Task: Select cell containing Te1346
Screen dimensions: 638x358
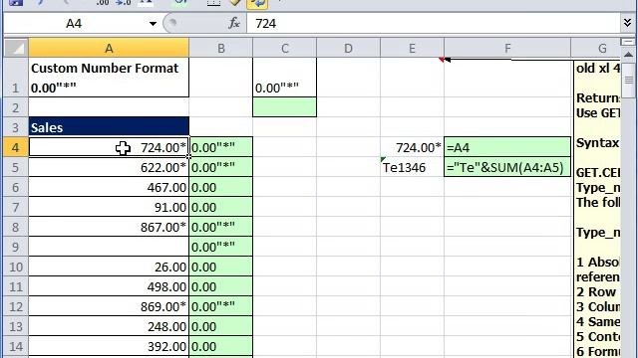Action: click(412, 167)
